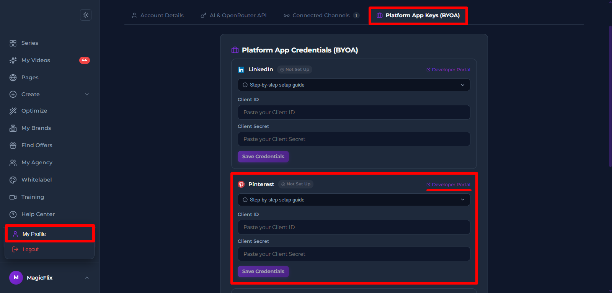Click the LinkedIn logo icon

click(241, 70)
